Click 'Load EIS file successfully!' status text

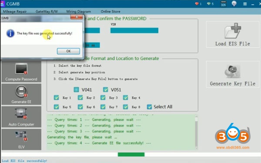coord(24,161)
